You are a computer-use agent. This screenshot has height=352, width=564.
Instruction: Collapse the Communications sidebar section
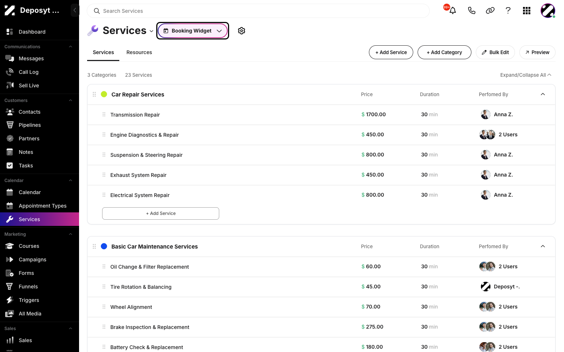(x=71, y=47)
